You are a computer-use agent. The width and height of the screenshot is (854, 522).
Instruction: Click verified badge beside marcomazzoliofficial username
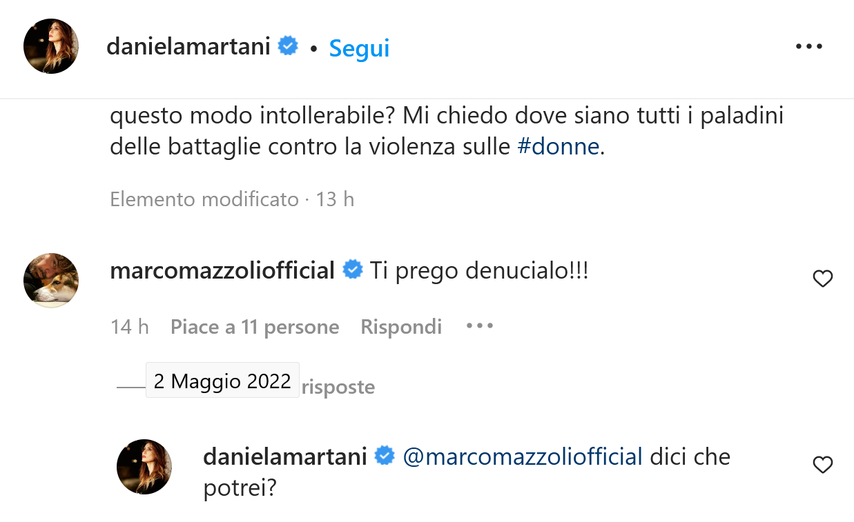point(353,270)
